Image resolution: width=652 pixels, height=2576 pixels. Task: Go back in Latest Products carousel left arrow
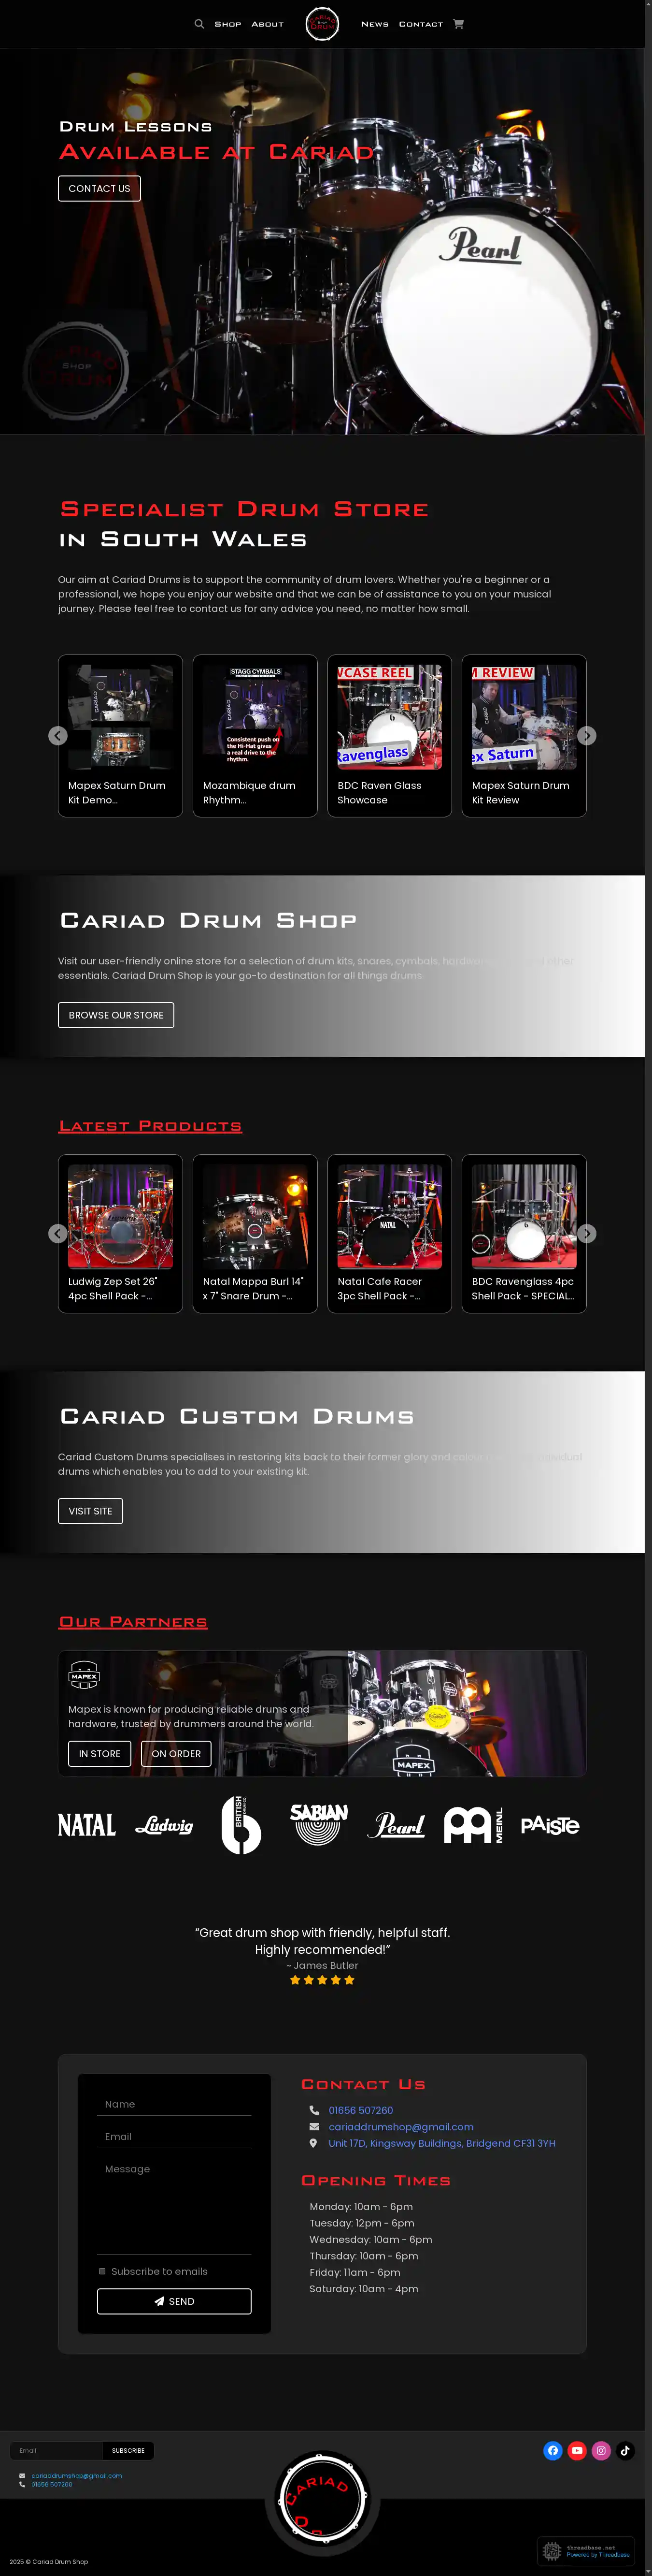[x=58, y=1233]
